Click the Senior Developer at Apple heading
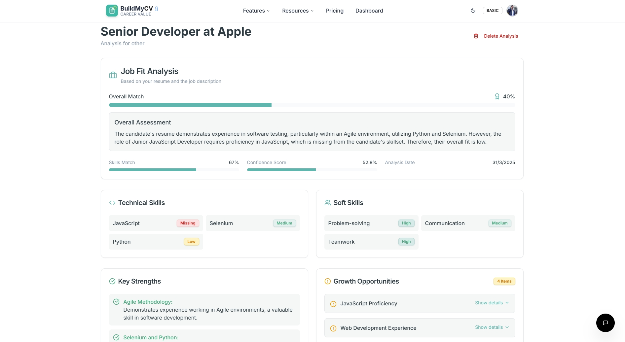 click(x=176, y=32)
